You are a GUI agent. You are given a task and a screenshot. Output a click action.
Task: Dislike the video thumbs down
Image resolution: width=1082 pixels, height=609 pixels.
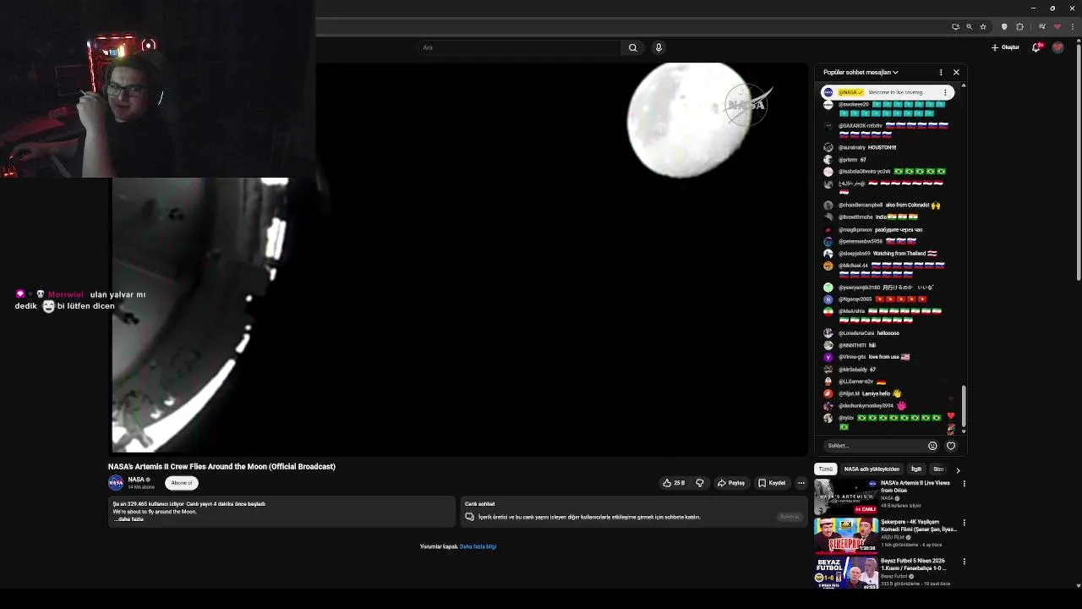click(699, 483)
